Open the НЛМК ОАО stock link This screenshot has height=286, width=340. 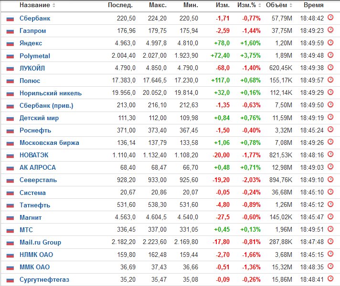tap(36, 255)
